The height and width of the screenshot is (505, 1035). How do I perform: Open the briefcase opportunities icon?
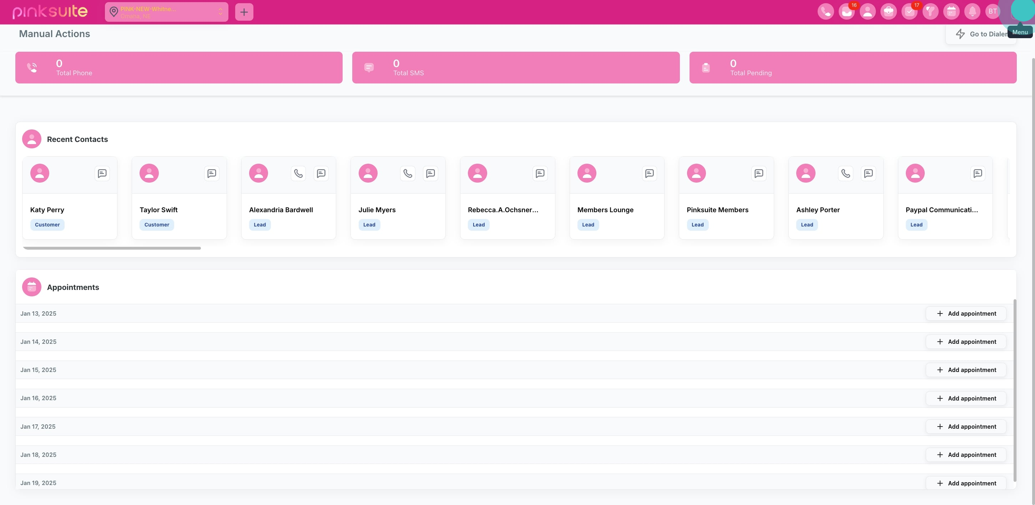[888, 12]
